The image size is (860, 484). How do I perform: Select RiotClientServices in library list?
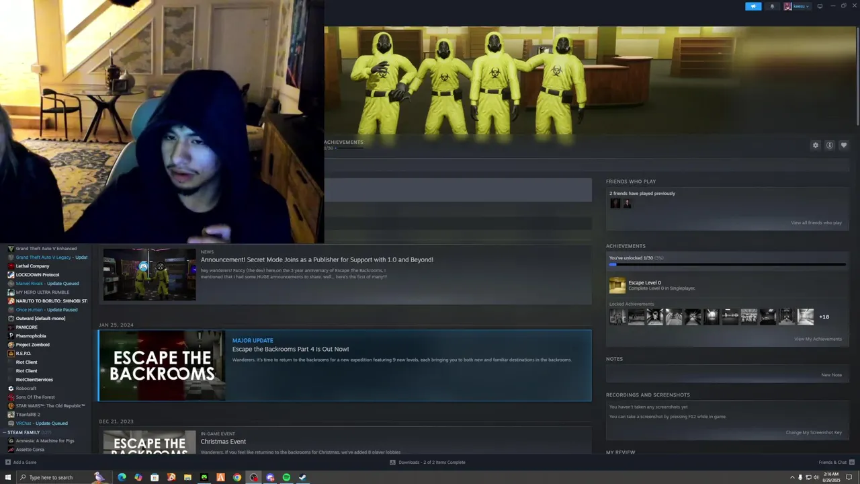pos(34,380)
